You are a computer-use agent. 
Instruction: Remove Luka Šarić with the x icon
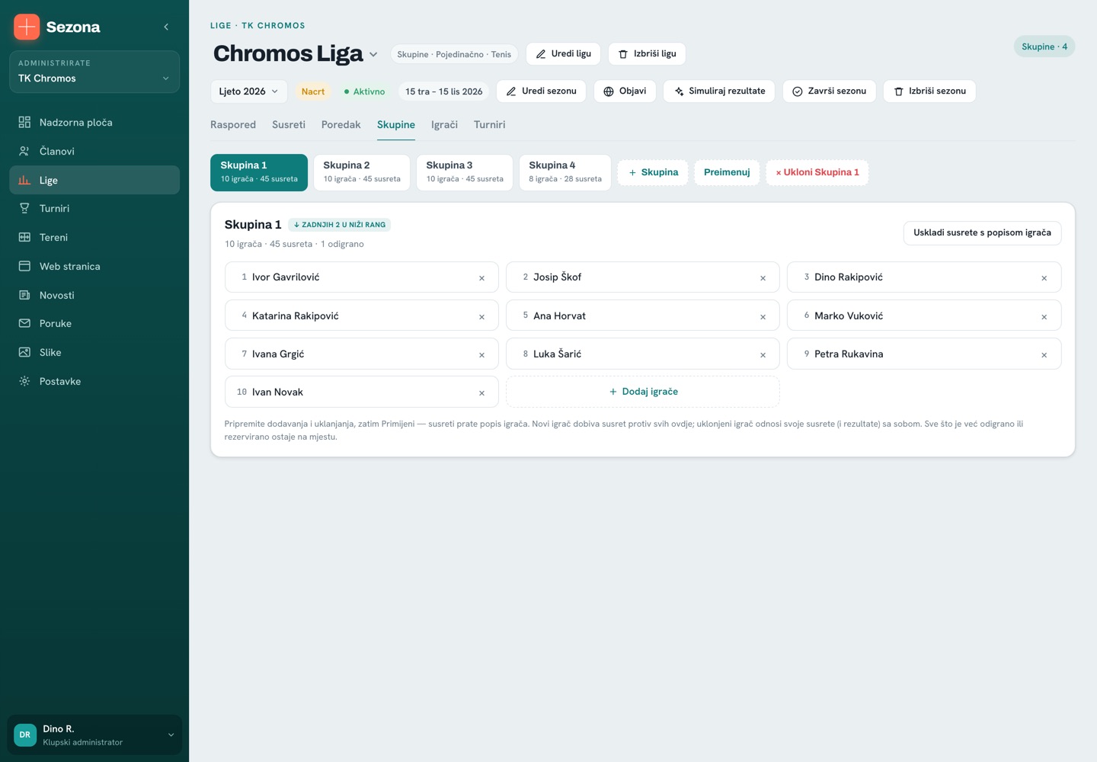click(x=763, y=355)
